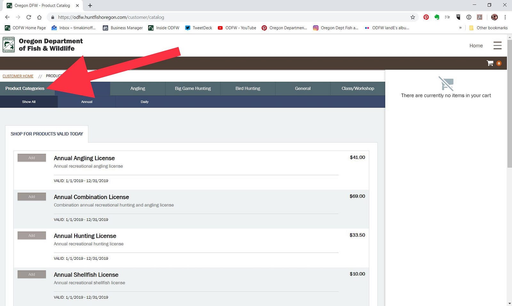Add Annual Shellfish License to cart
Viewport: 512px width, 306px height.
(32, 274)
